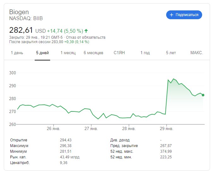Viewport: 216px width, 176px height.
Task: Open the Отказ от обязательств disclaimer link
Action: (86, 37)
